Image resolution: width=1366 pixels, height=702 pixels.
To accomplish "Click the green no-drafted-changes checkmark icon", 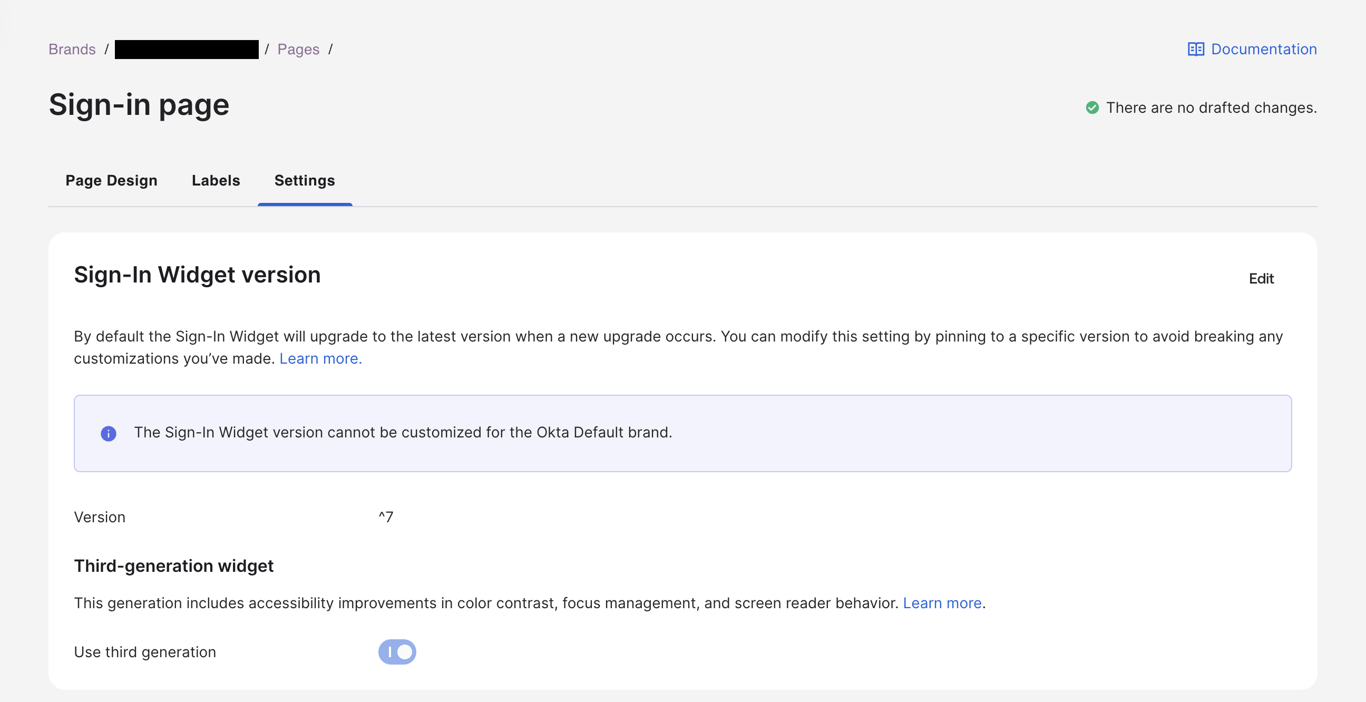I will click(1092, 108).
